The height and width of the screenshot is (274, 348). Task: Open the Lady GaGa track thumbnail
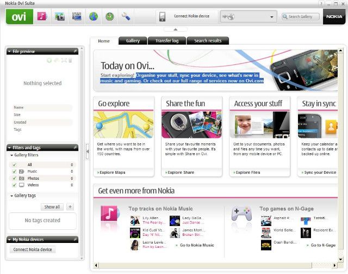pos(175,221)
